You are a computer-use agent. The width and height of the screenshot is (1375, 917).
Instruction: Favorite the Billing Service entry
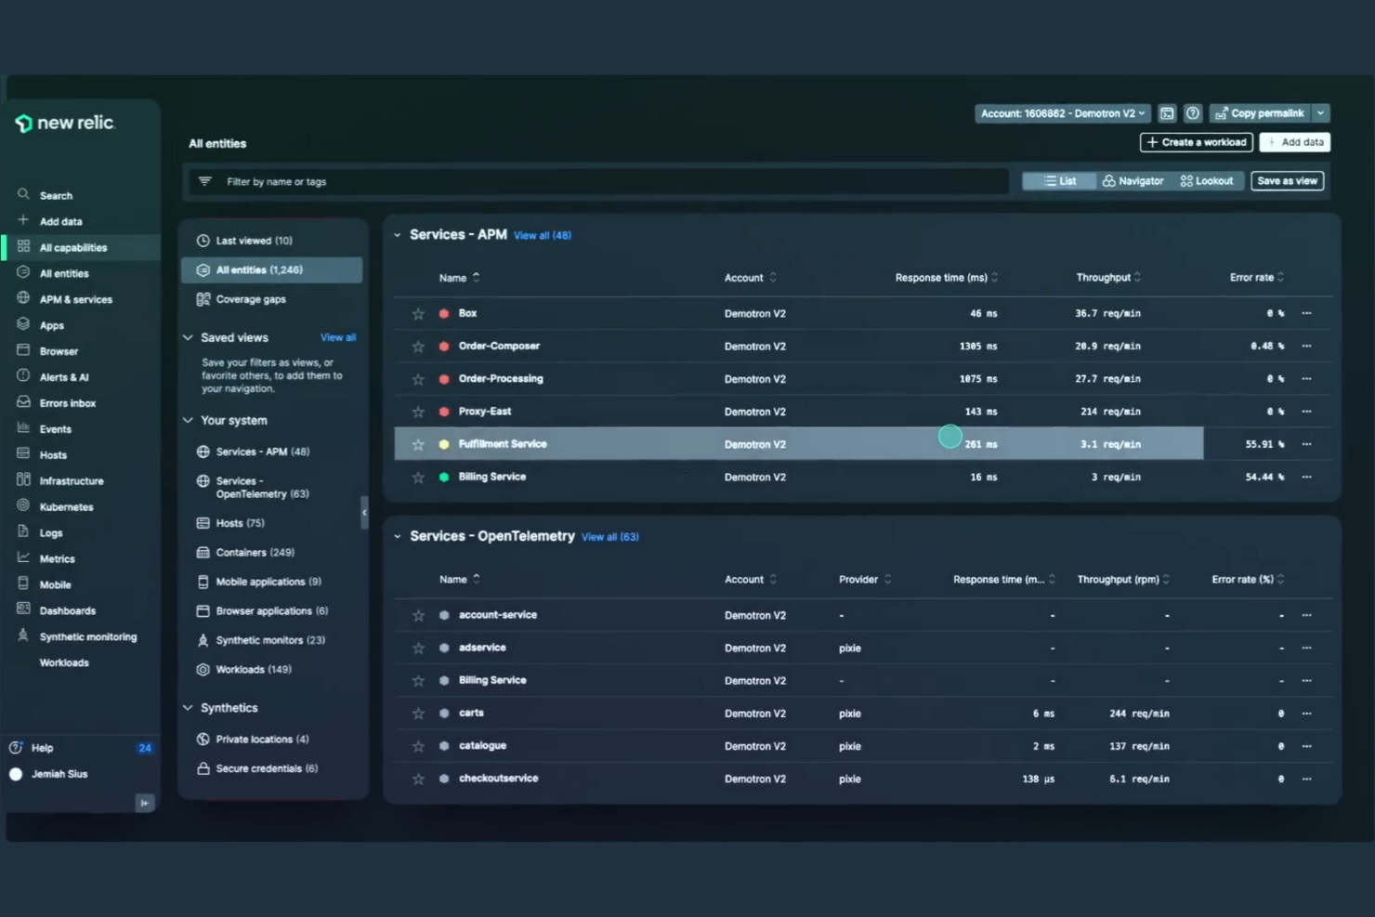[418, 477]
